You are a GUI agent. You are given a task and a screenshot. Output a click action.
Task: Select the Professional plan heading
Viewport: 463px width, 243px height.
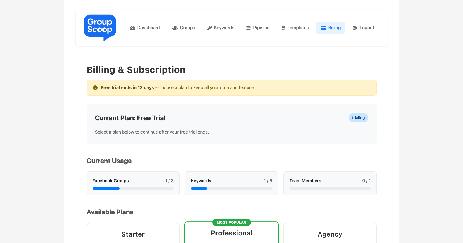(x=231, y=233)
